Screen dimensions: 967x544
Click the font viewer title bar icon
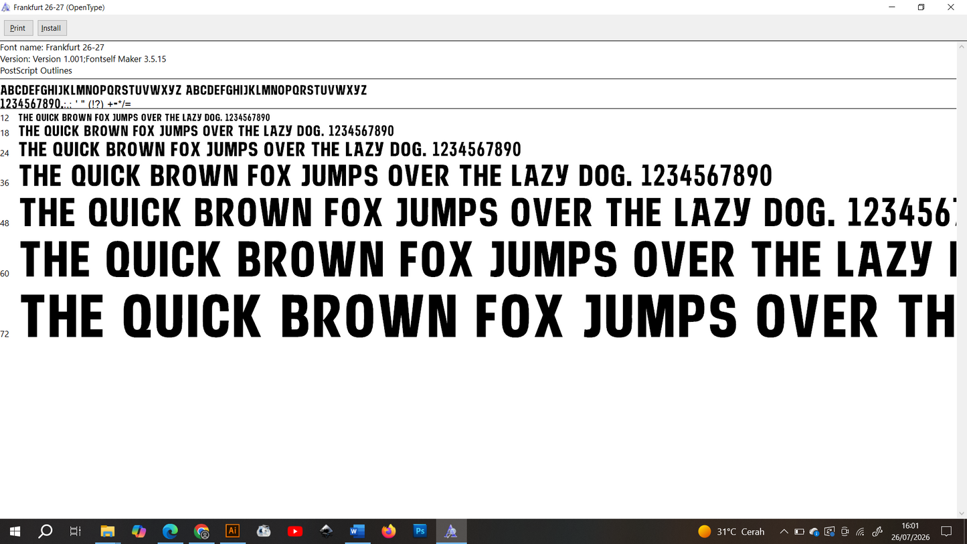tap(6, 7)
